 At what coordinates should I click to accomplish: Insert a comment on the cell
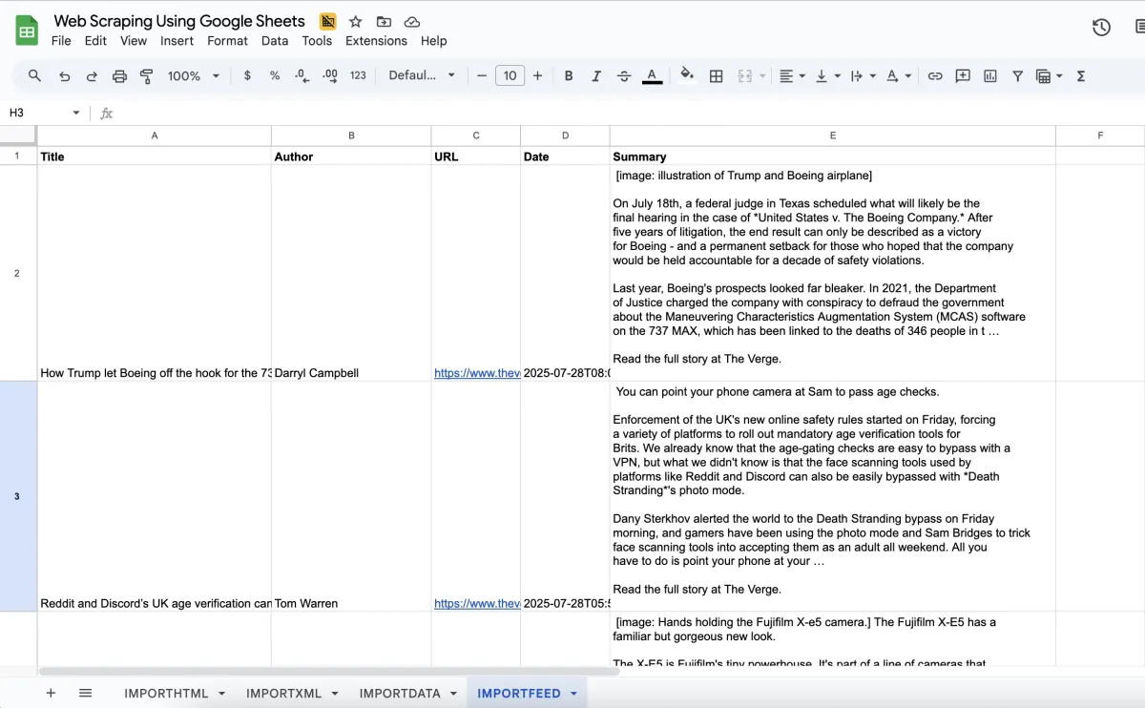click(963, 76)
